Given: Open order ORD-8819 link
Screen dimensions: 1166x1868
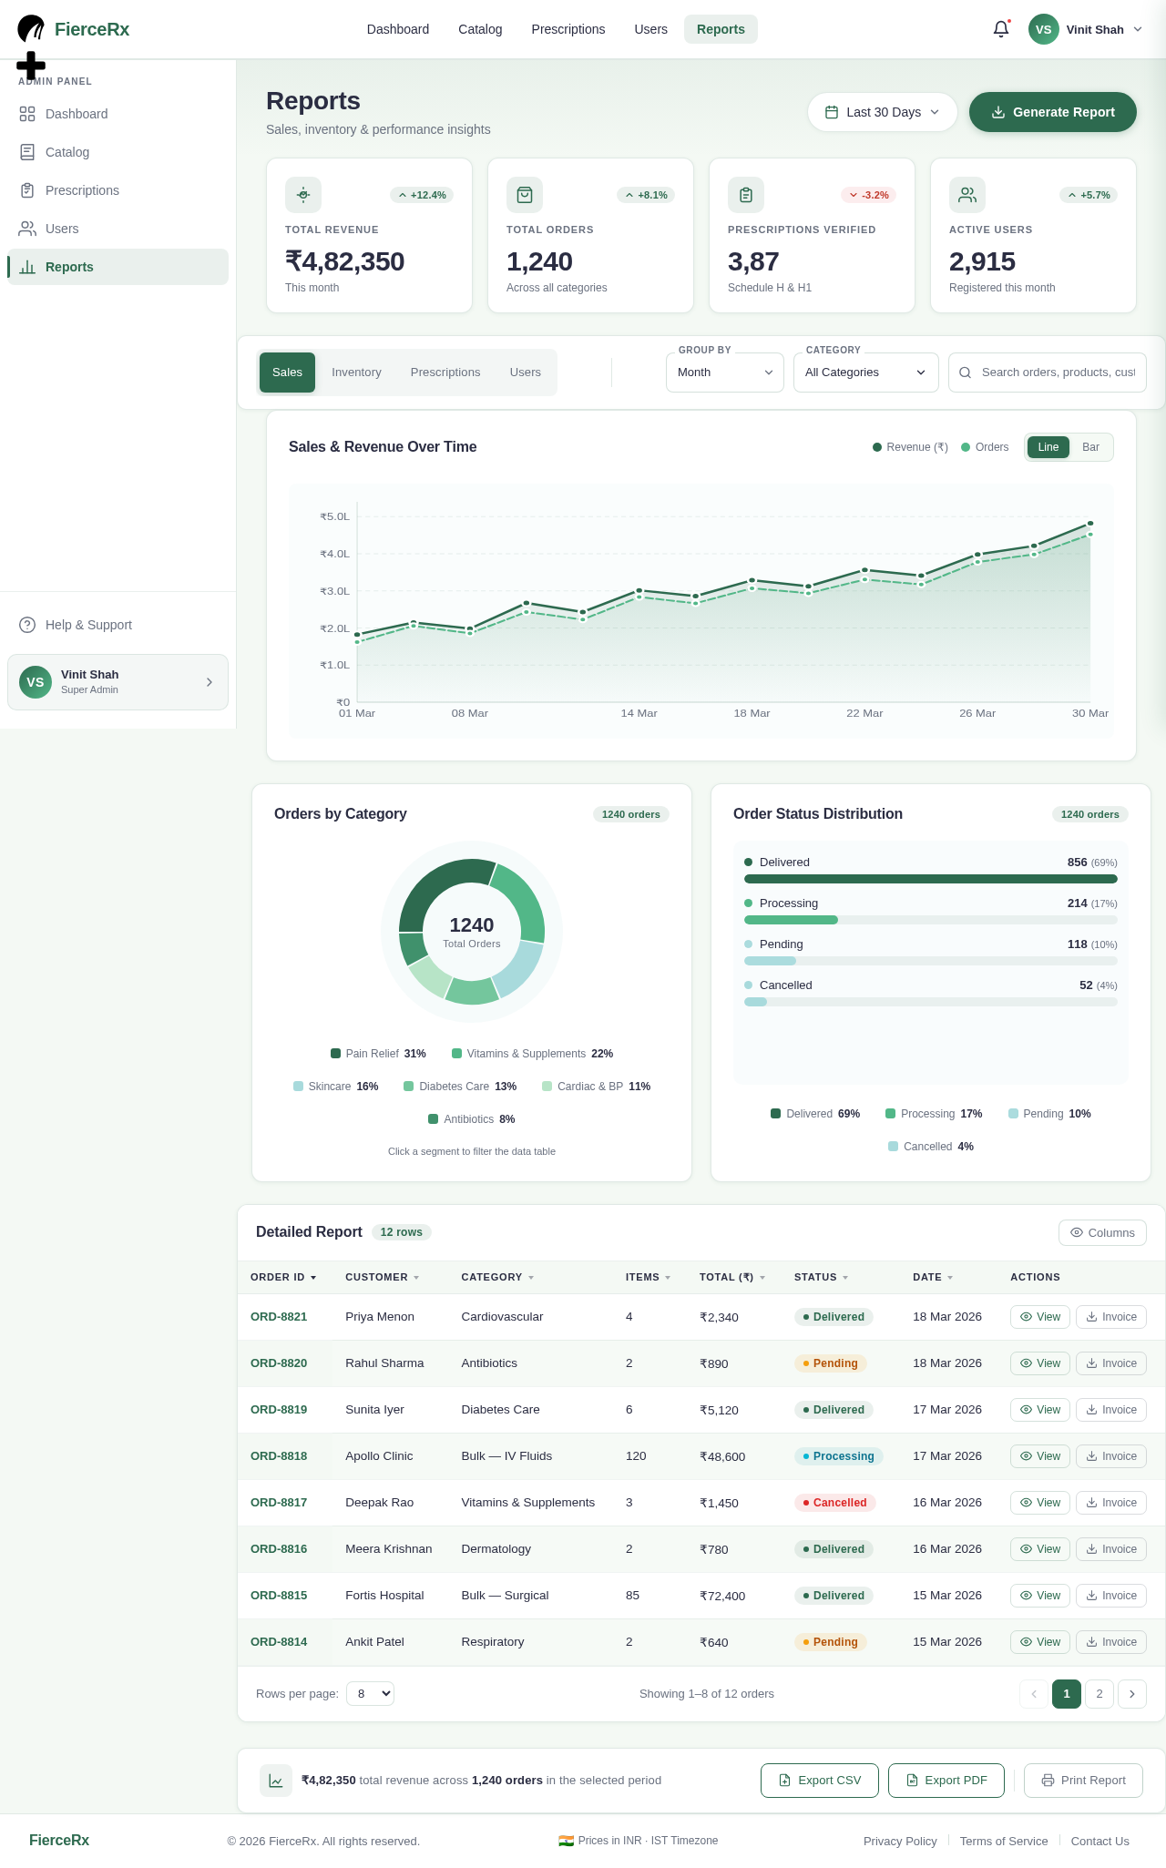Looking at the screenshot, I should pos(279,1410).
